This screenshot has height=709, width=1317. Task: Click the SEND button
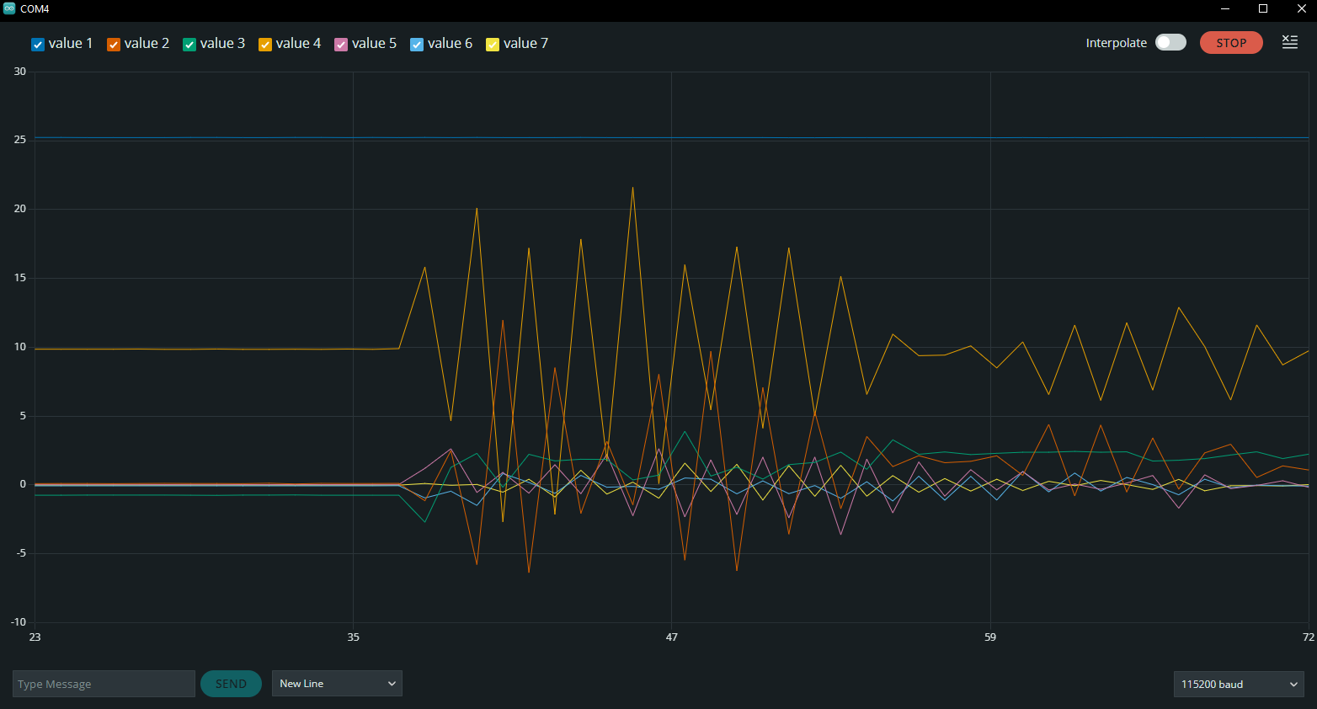[231, 684]
